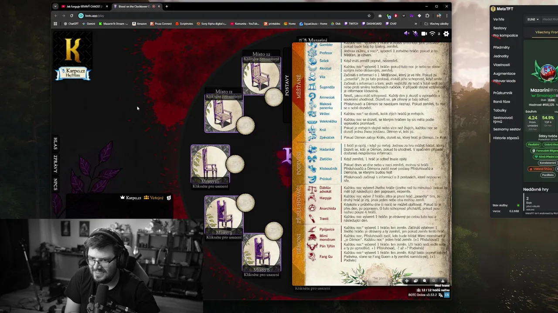Screen dimensions: 558x313
Task: Open the Veřejný visibility dropdown
Action: pyautogui.click(x=154, y=198)
